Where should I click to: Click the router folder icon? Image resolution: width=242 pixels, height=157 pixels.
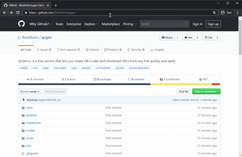(23, 138)
